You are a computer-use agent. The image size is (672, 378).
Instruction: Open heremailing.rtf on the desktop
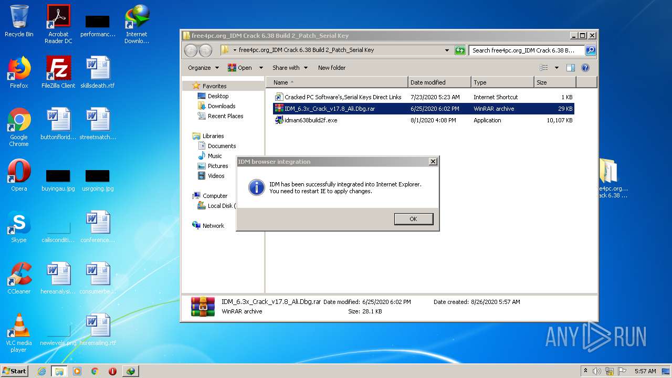(98, 330)
